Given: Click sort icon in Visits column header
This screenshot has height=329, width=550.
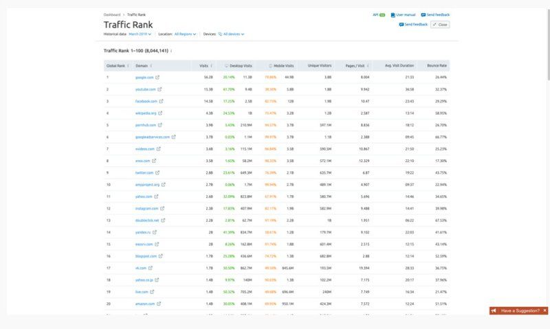Looking at the screenshot, I should (x=212, y=66).
